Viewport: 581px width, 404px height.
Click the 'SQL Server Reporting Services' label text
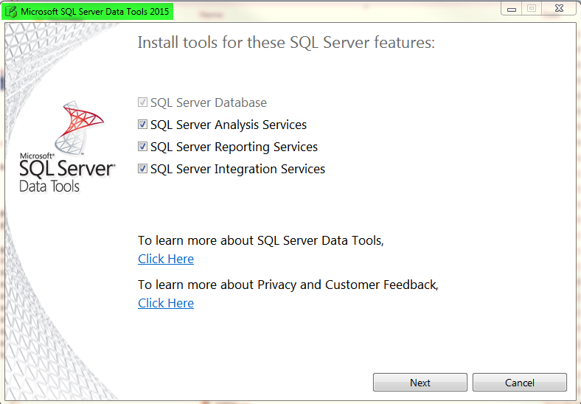click(x=234, y=147)
